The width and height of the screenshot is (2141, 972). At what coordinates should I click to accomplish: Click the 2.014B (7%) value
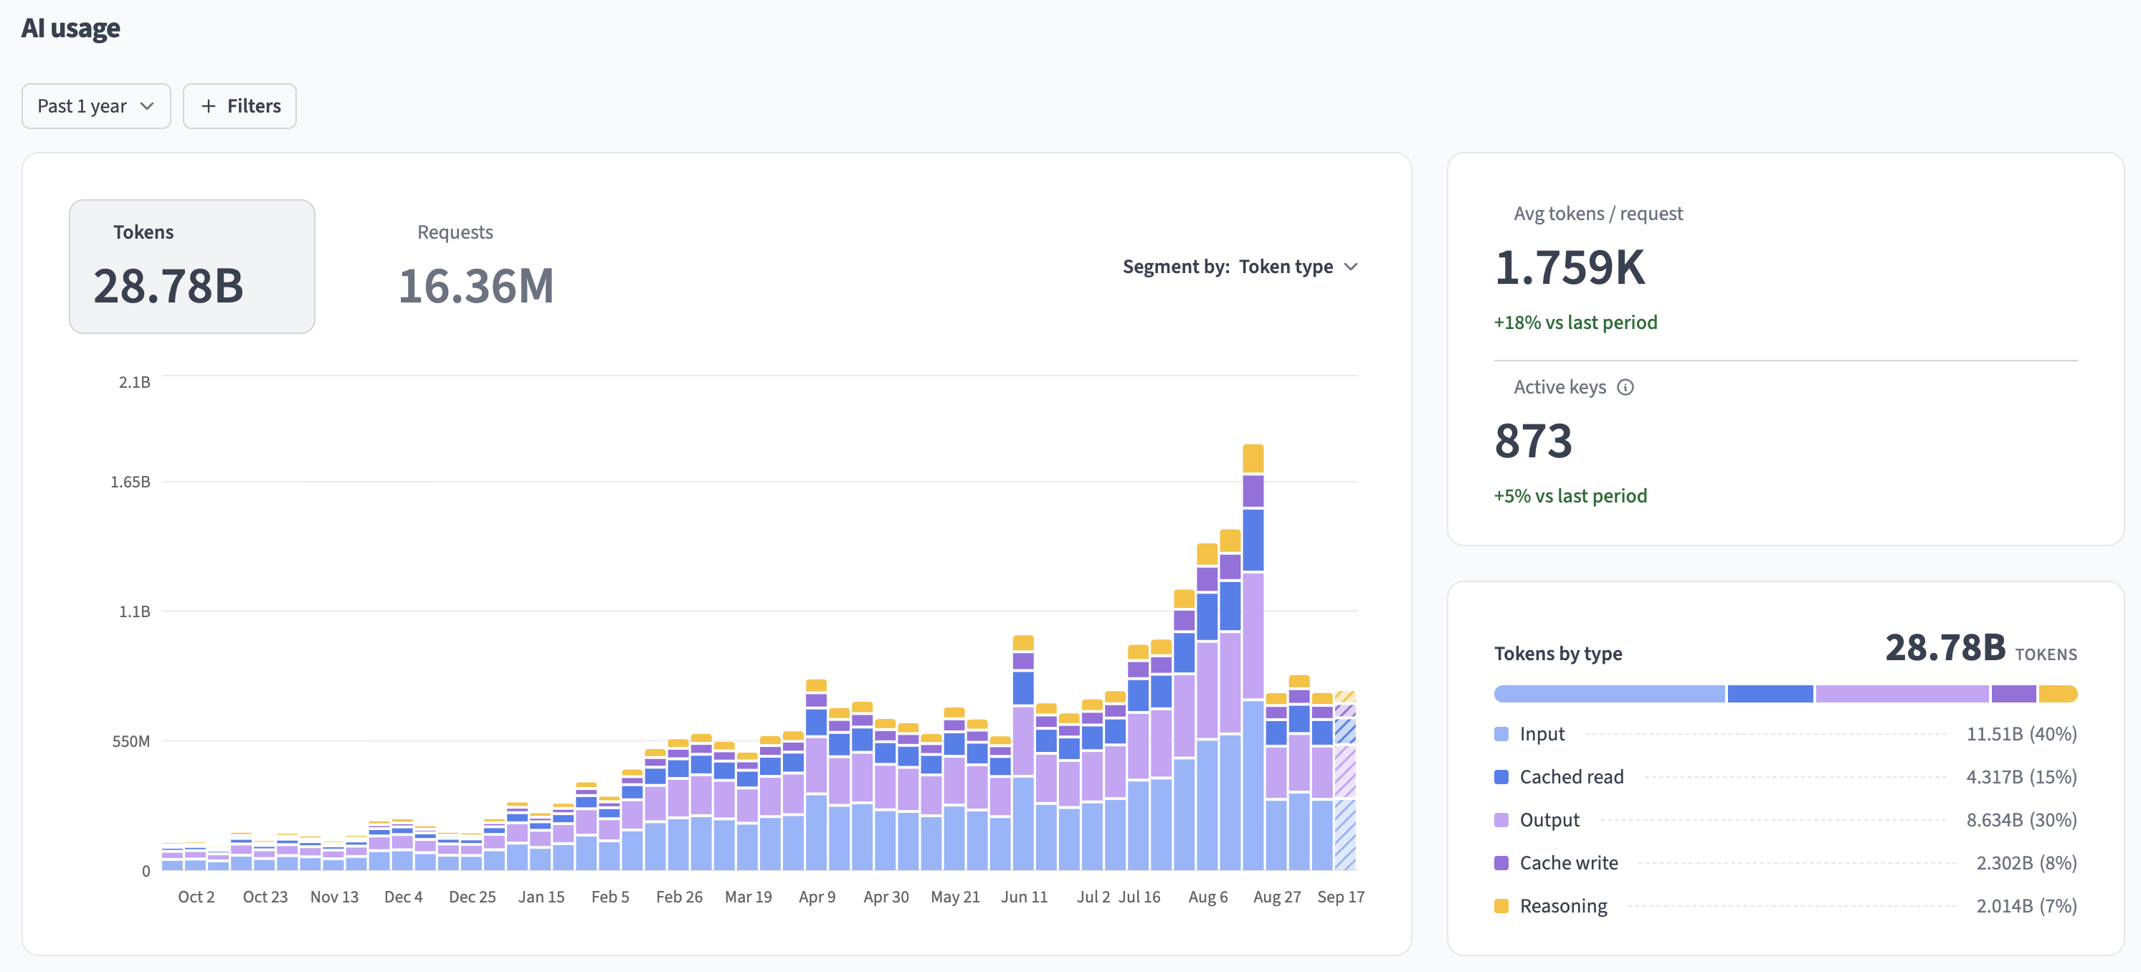(2026, 906)
